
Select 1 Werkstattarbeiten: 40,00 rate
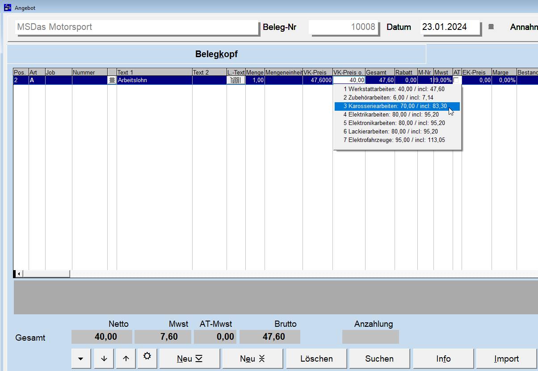click(397, 89)
